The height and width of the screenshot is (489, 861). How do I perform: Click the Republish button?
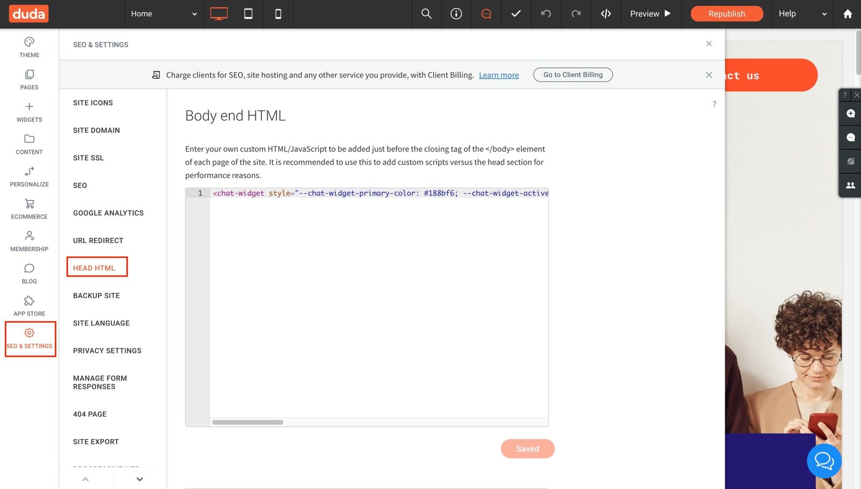726,14
